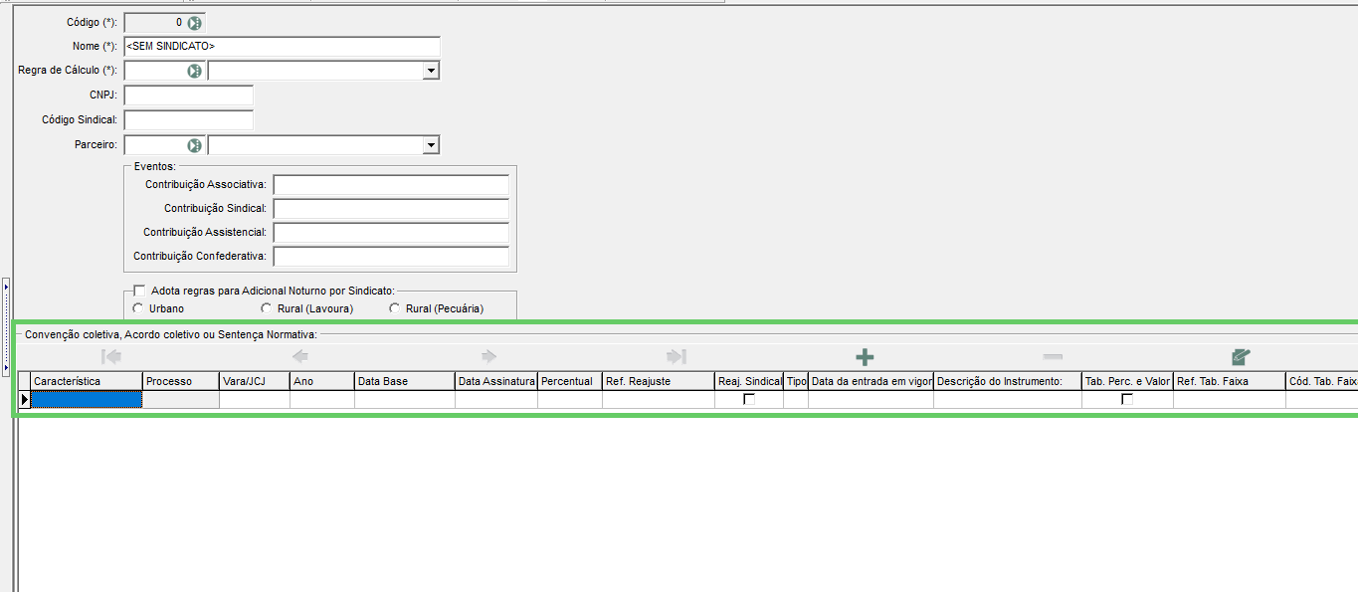Click the Processo column header
This screenshot has height=592, width=1358.
(181, 381)
